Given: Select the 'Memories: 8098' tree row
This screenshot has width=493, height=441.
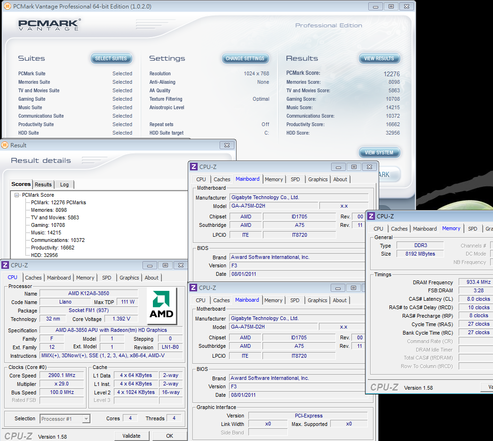Looking at the screenshot, I should (x=49, y=210).
